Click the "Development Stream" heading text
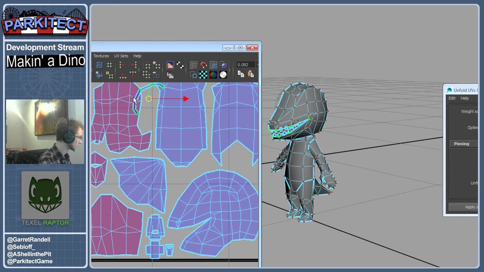The width and height of the screenshot is (484, 272). (45, 48)
